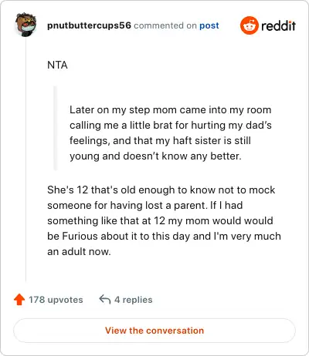309x356 pixels.
Task: Click the "reddit" wordmark text
Action: (278, 25)
